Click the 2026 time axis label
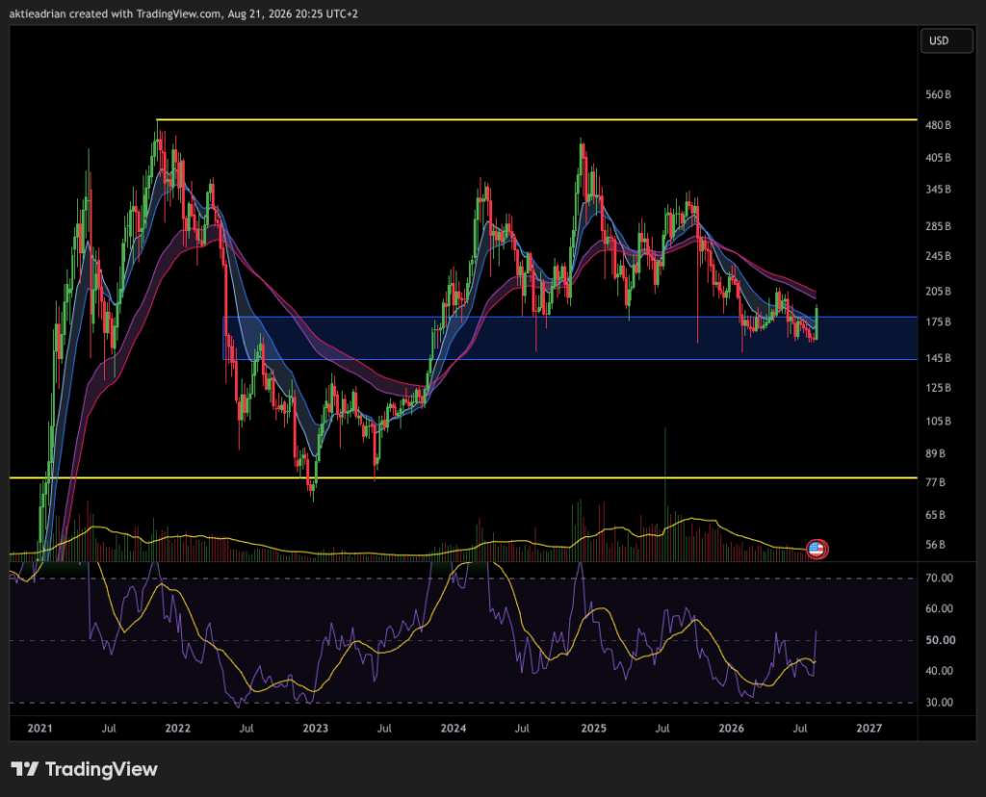Screen dimensions: 986x797 coord(732,729)
